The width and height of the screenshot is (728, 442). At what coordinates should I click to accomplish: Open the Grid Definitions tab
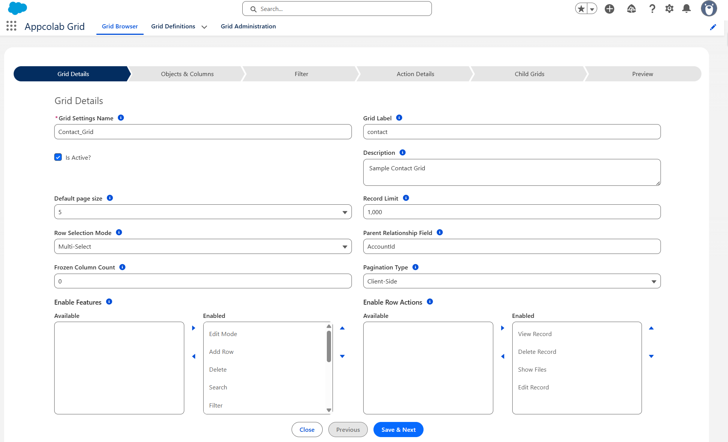[173, 26]
